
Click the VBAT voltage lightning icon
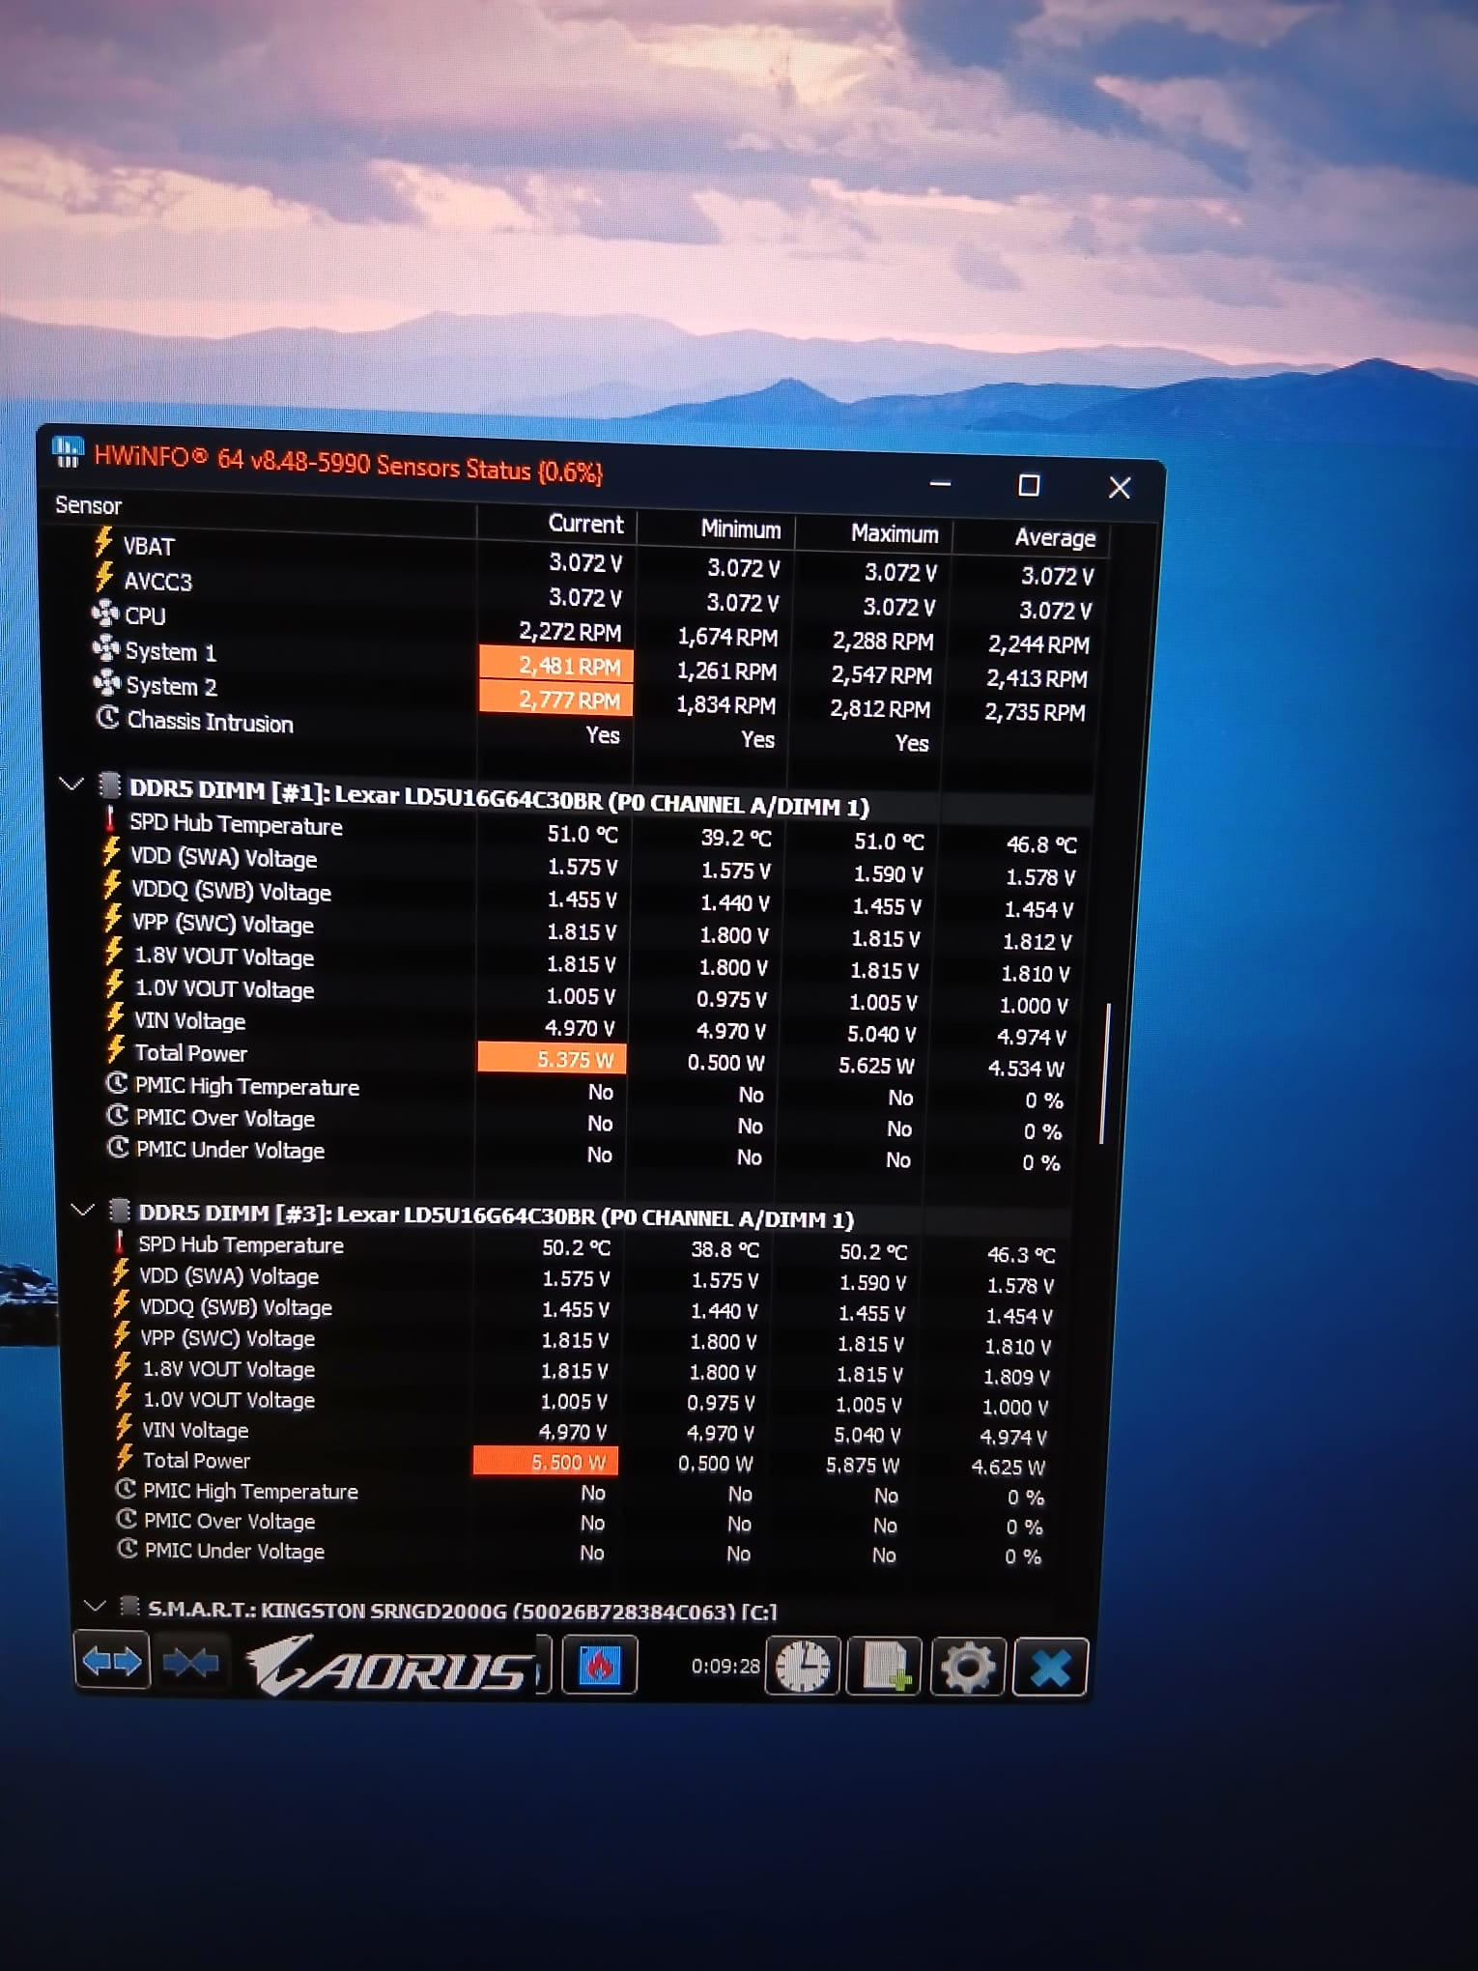(x=103, y=542)
